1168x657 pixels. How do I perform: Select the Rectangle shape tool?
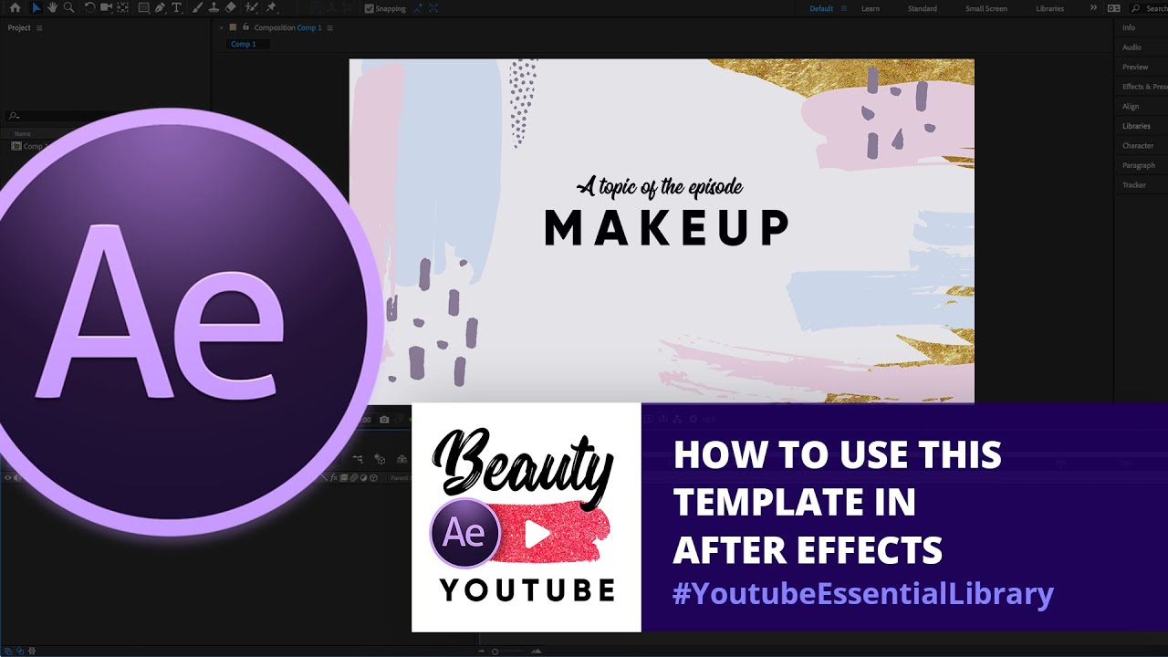[x=144, y=8]
